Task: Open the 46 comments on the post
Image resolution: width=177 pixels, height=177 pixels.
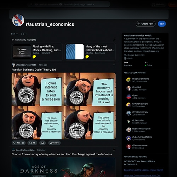Action: coord(32,143)
